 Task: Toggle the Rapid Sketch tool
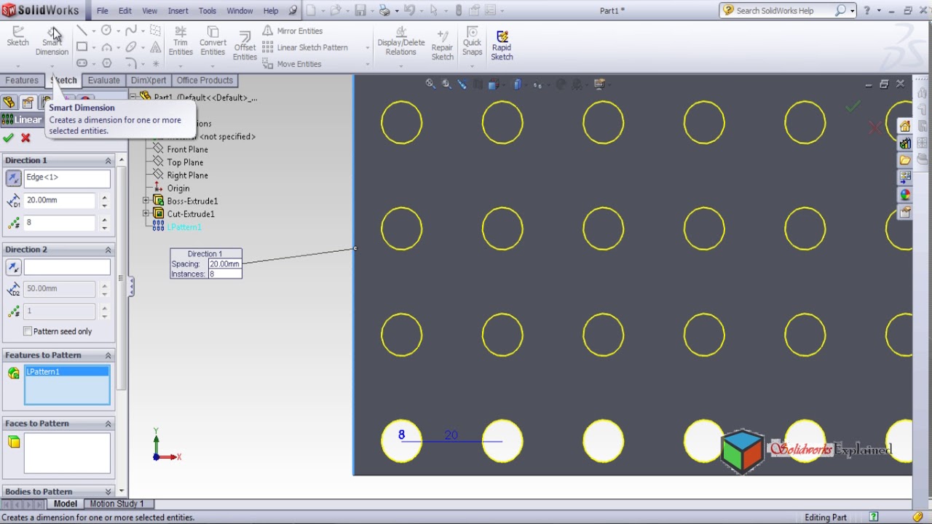click(x=502, y=45)
